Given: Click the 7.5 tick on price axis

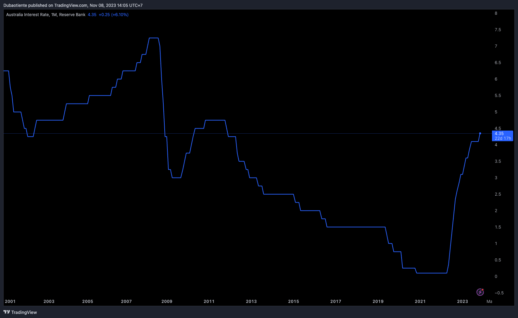Looking at the screenshot, I should [x=498, y=30].
